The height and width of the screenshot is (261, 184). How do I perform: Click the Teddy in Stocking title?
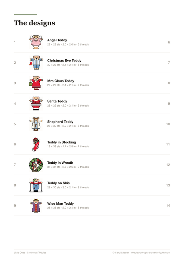62,142
